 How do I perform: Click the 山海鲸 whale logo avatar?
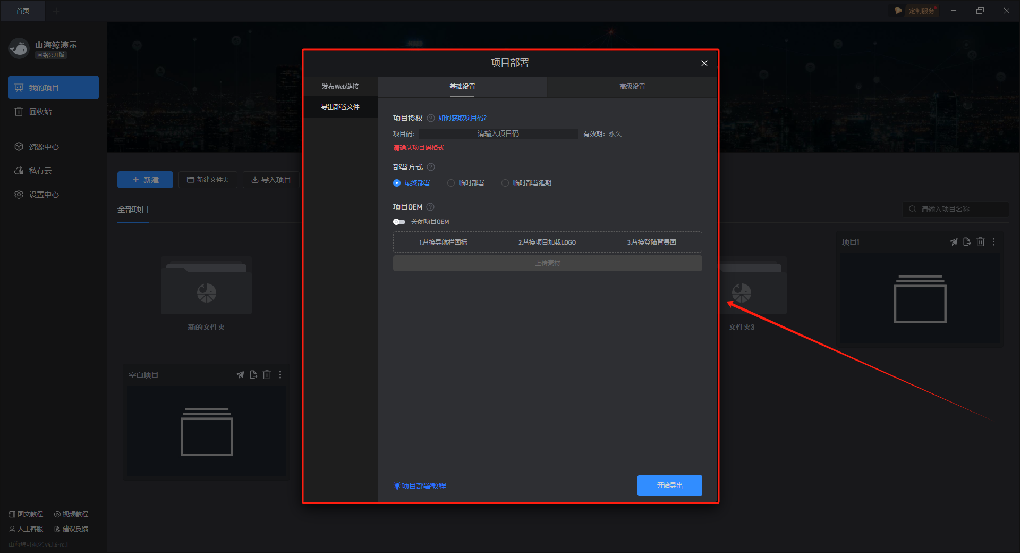click(19, 49)
